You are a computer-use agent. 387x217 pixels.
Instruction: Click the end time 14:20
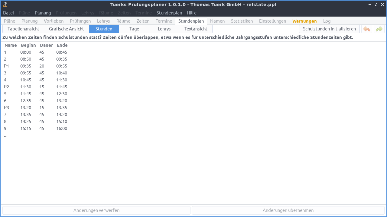pos(62,115)
